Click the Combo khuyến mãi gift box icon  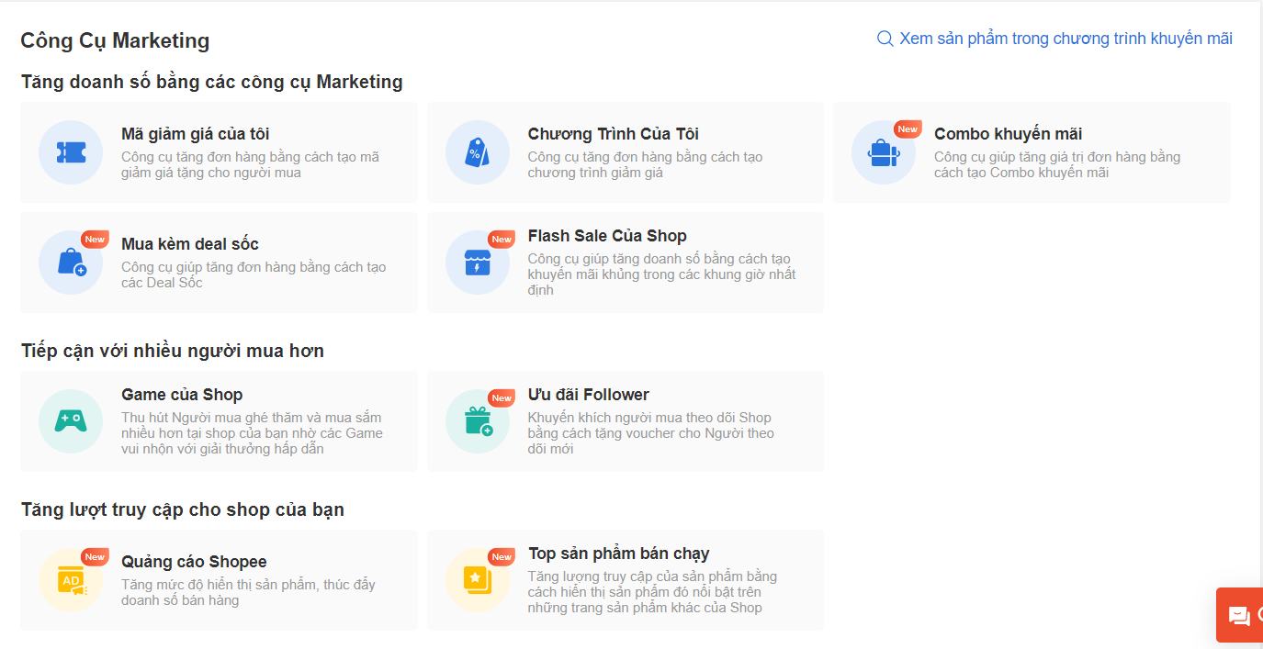[x=883, y=152]
